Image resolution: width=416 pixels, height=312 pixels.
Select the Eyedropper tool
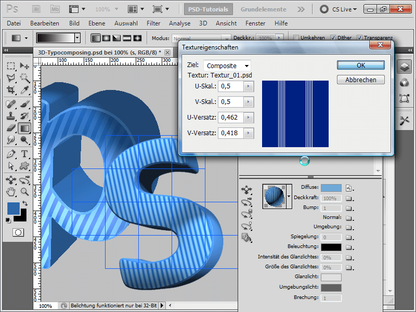click(x=24, y=90)
